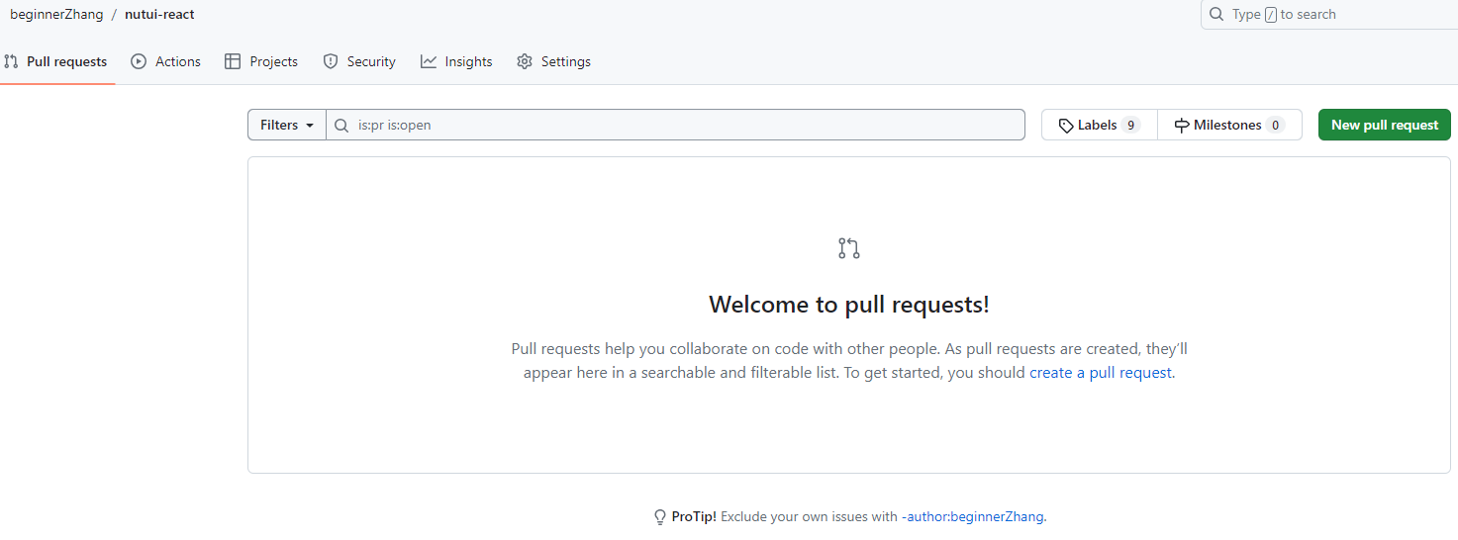The image size is (1458, 540).
Task: Focus the is:pr is:open search field
Action: pyautogui.click(x=675, y=125)
